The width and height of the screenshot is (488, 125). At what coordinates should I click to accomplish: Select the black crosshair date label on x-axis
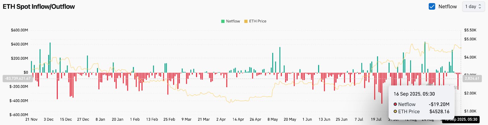click(x=461, y=120)
